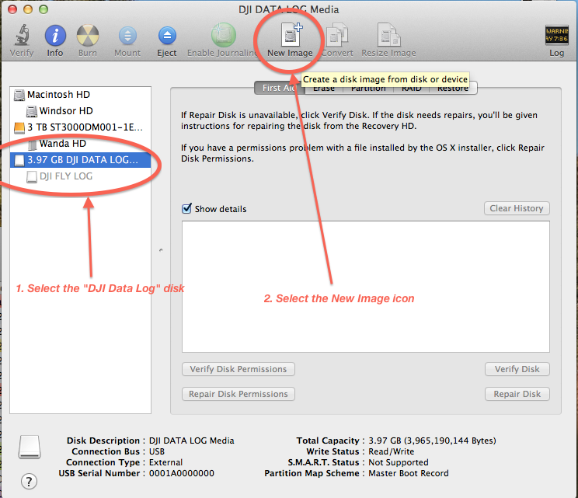The height and width of the screenshot is (498, 578).
Task: Click the sidebar splitter handle dot
Action: pos(161,250)
